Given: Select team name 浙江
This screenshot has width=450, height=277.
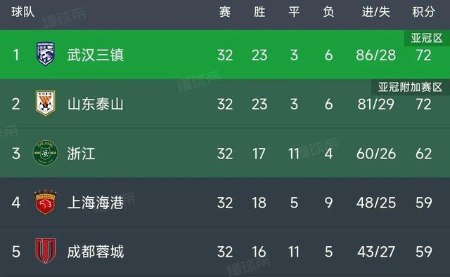Looking at the screenshot, I should [x=82, y=154].
